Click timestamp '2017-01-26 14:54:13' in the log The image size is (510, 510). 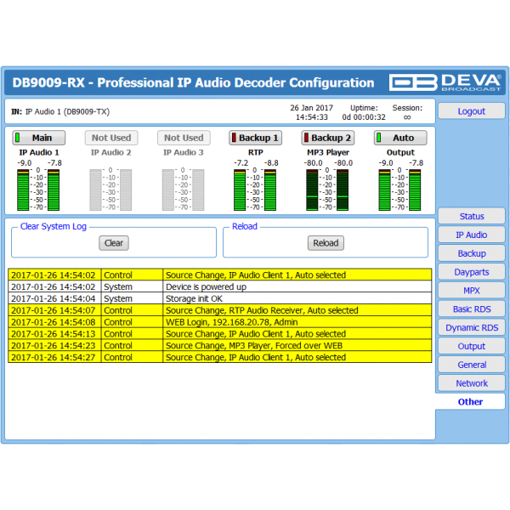coord(54,334)
